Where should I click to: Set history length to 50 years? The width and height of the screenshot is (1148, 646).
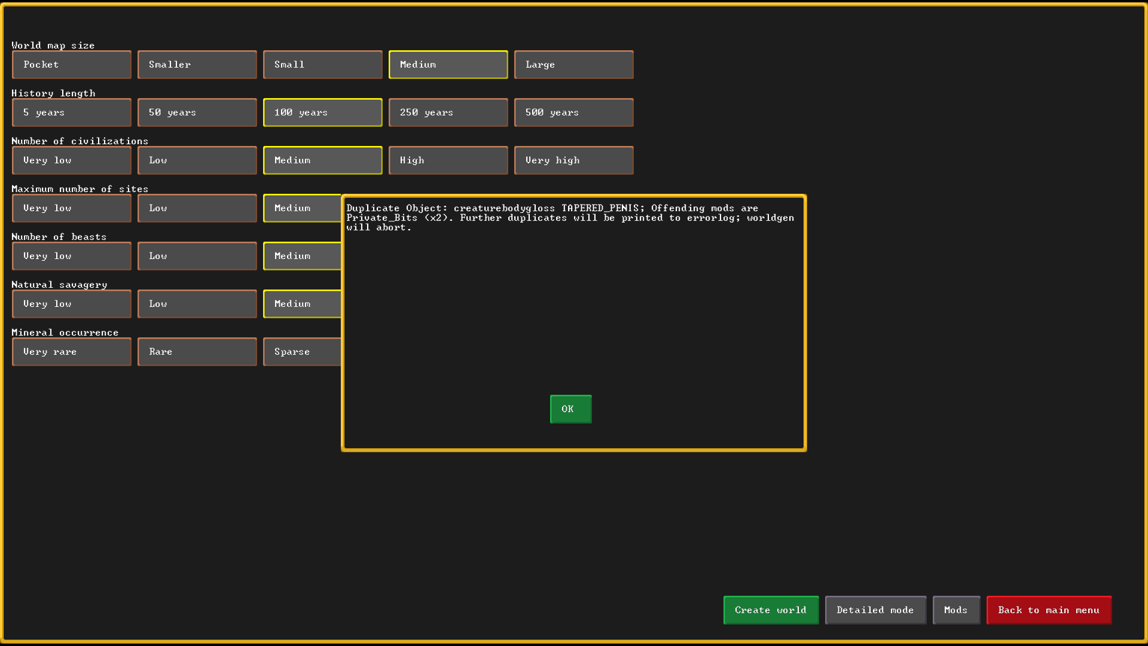(197, 112)
